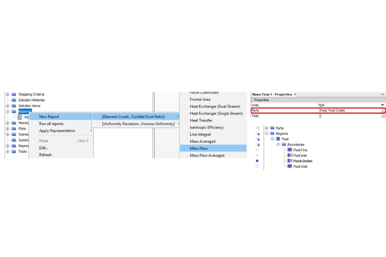Click the Boundaries folder icon
This screenshot has width=386, height=257.
284,145
